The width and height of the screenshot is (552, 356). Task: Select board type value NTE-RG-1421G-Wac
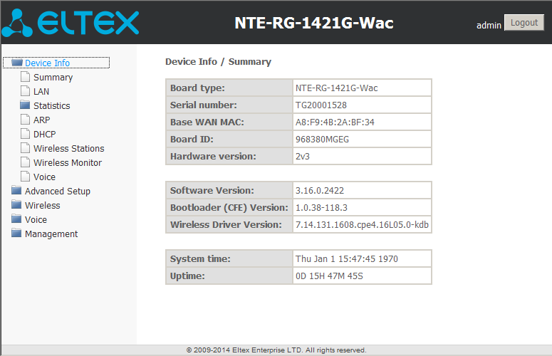(337, 88)
